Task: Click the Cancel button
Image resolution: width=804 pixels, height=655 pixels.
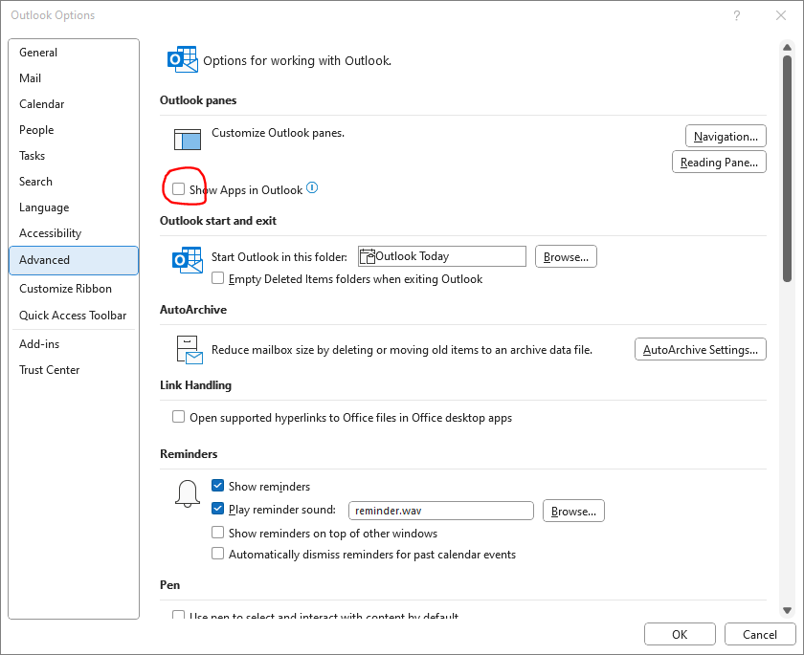Action: [x=760, y=635]
